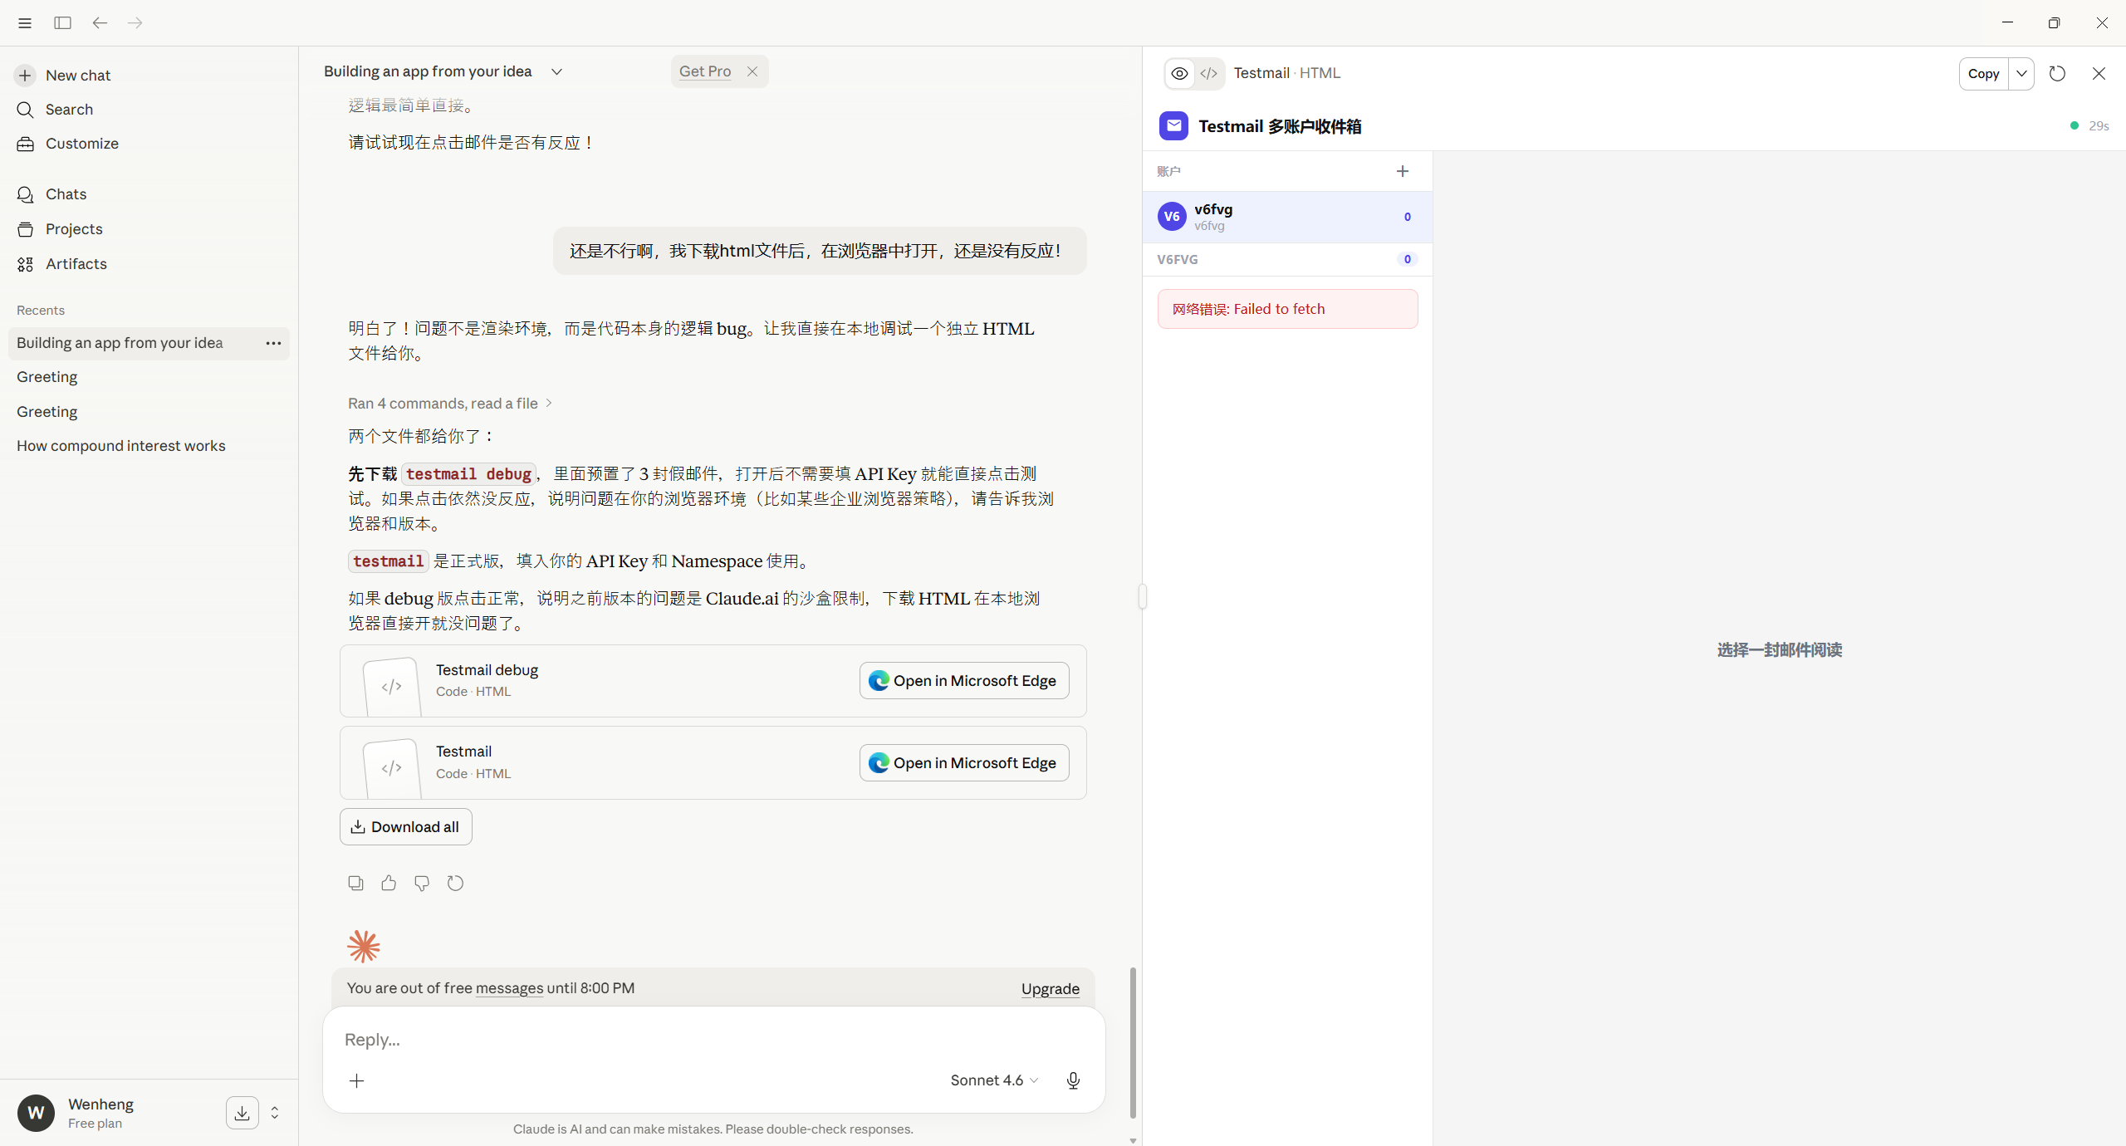Open Search in sidebar
Screen dimensions: 2126x1146
149,110
